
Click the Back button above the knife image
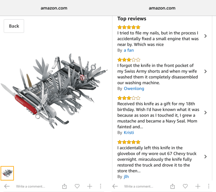click(x=14, y=26)
